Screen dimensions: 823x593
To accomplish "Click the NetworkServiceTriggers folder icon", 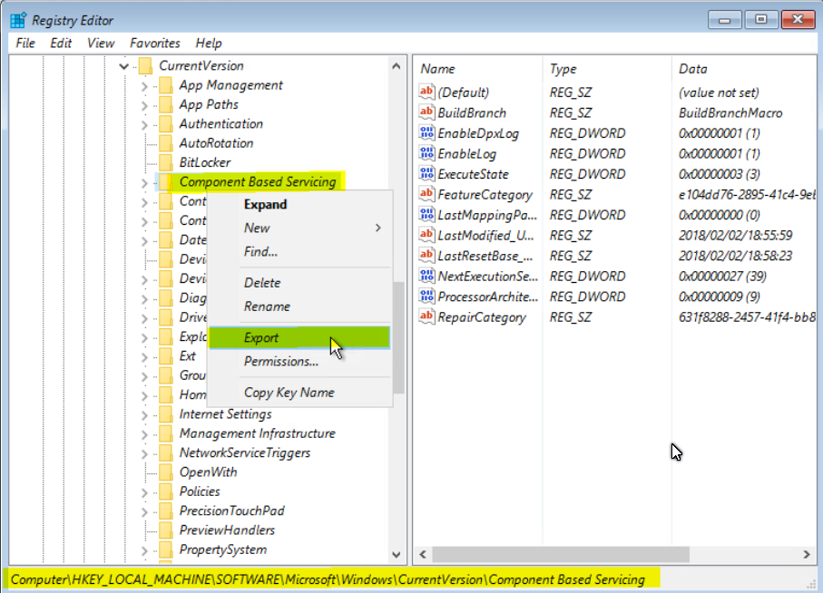I will click(x=166, y=453).
